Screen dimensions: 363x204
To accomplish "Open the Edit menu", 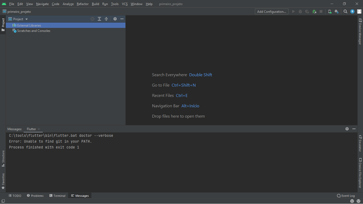I will [20, 4].
